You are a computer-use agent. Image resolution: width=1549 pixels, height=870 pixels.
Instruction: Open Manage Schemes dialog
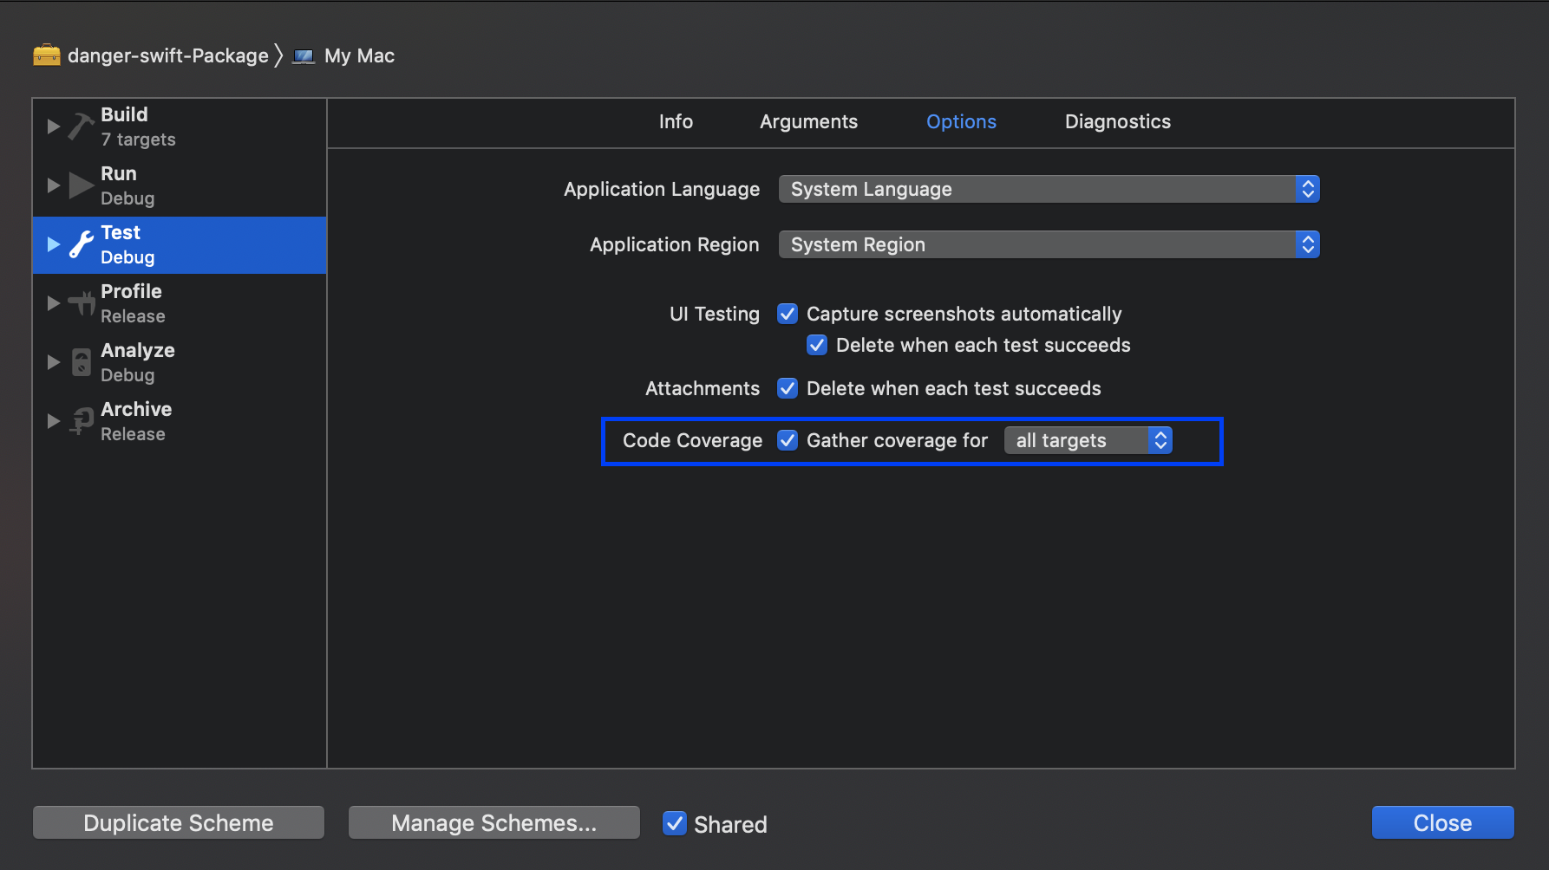pos(493,822)
